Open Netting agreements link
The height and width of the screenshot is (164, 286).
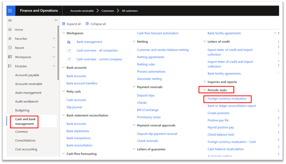click(151, 57)
